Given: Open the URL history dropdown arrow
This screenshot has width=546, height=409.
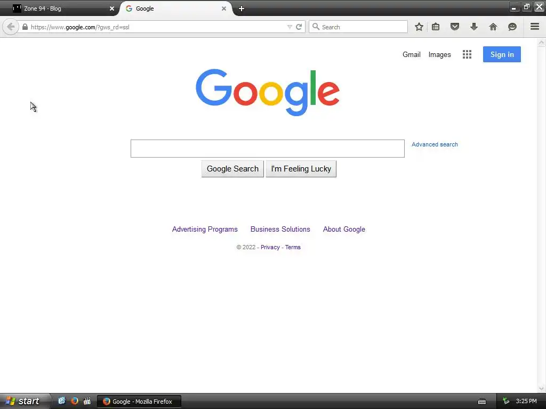Looking at the screenshot, I should coord(290,27).
